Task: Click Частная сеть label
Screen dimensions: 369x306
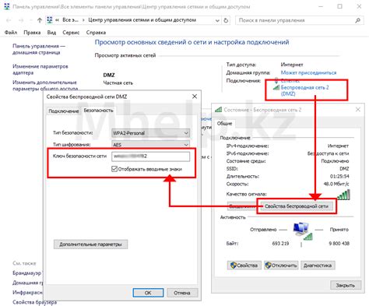Action: click(x=118, y=83)
